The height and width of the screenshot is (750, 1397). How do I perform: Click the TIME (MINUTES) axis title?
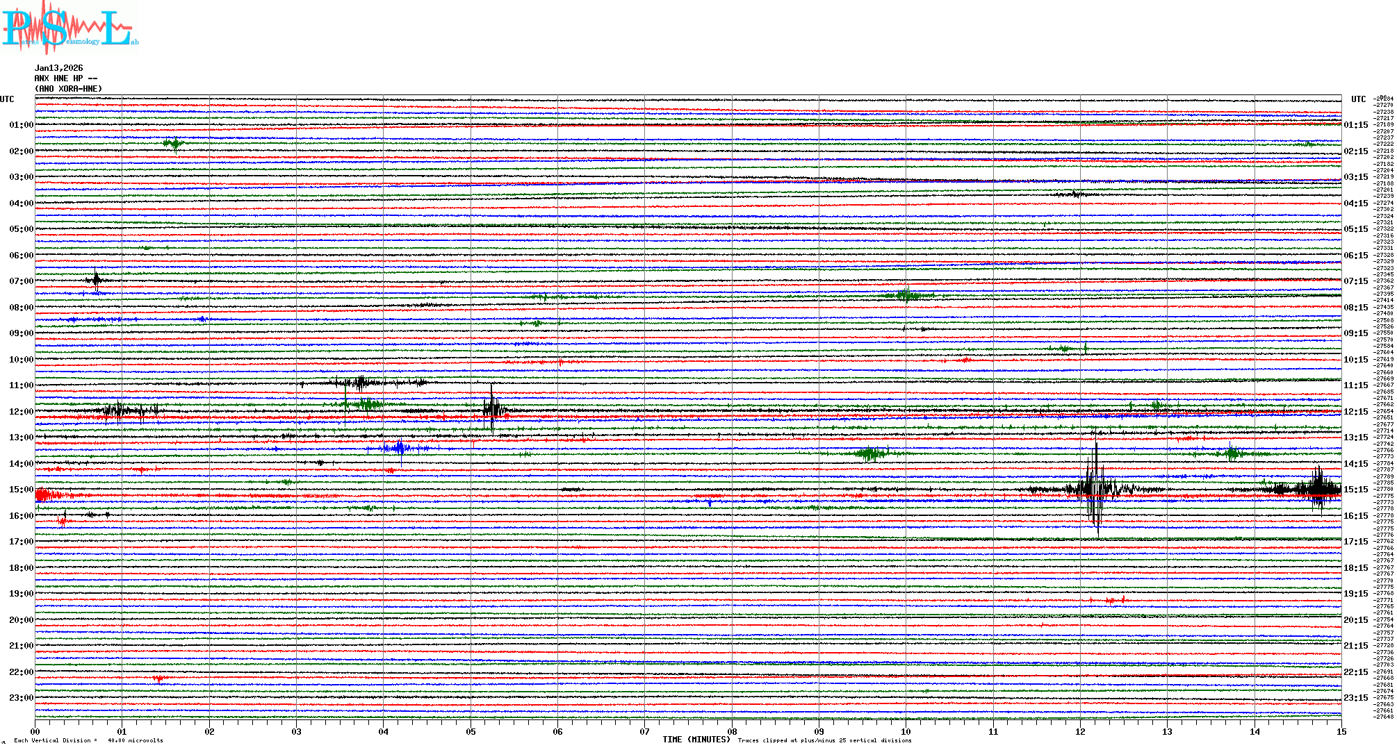point(696,740)
